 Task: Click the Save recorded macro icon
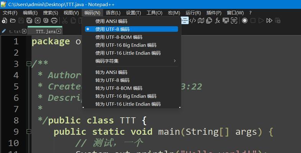pyautogui.click(x=278, y=21)
